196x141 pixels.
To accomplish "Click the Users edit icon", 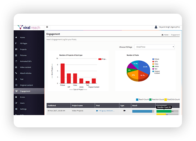I will tap(16, 103).
